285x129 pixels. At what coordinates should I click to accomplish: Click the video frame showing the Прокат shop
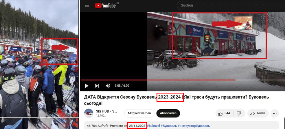tap(216, 51)
